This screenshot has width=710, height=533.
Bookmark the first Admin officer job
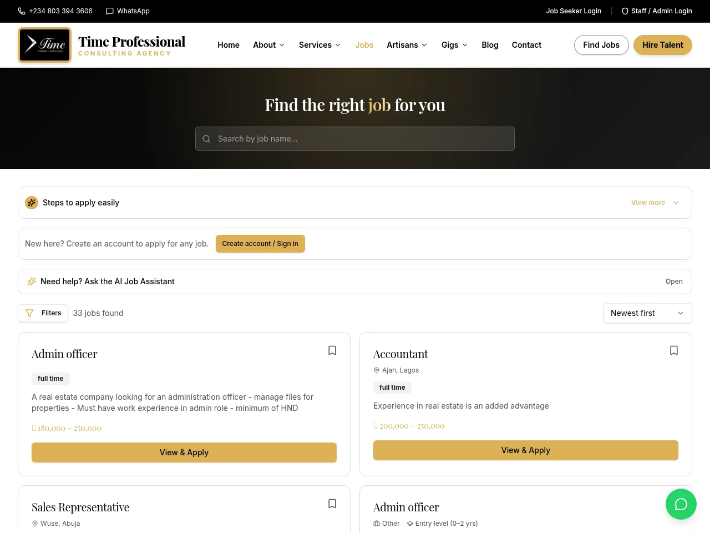pyautogui.click(x=332, y=350)
